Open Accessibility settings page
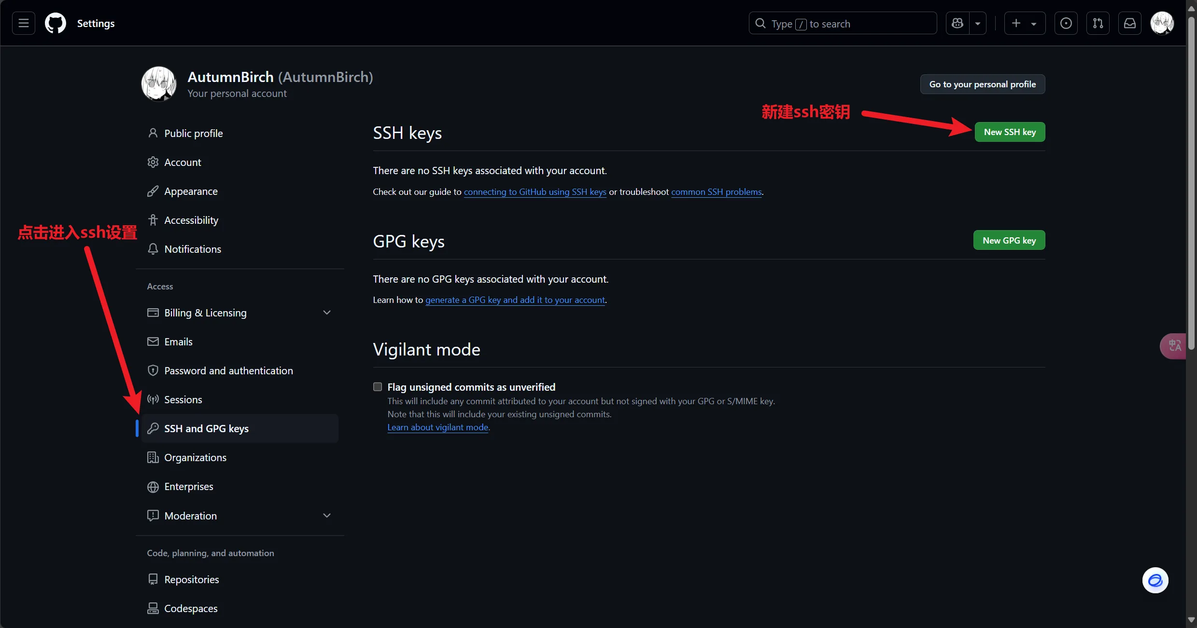Screen dimensions: 1197x628 click(240, 220)
